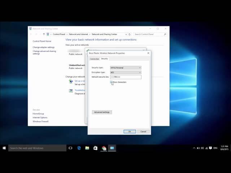Open the Windows Start menu

[4, 148]
